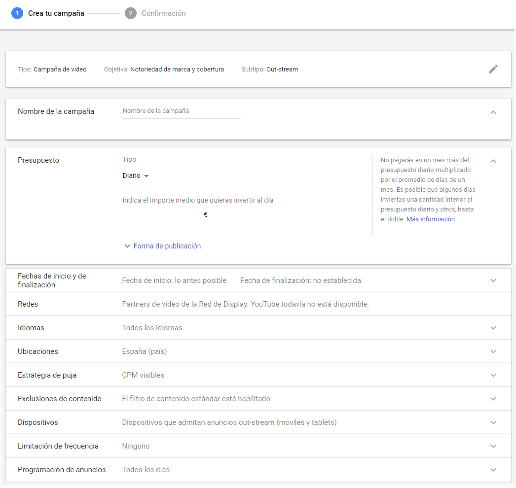516x488 pixels.
Task: Expand the Estrategia de puja section
Action: pyautogui.click(x=493, y=375)
